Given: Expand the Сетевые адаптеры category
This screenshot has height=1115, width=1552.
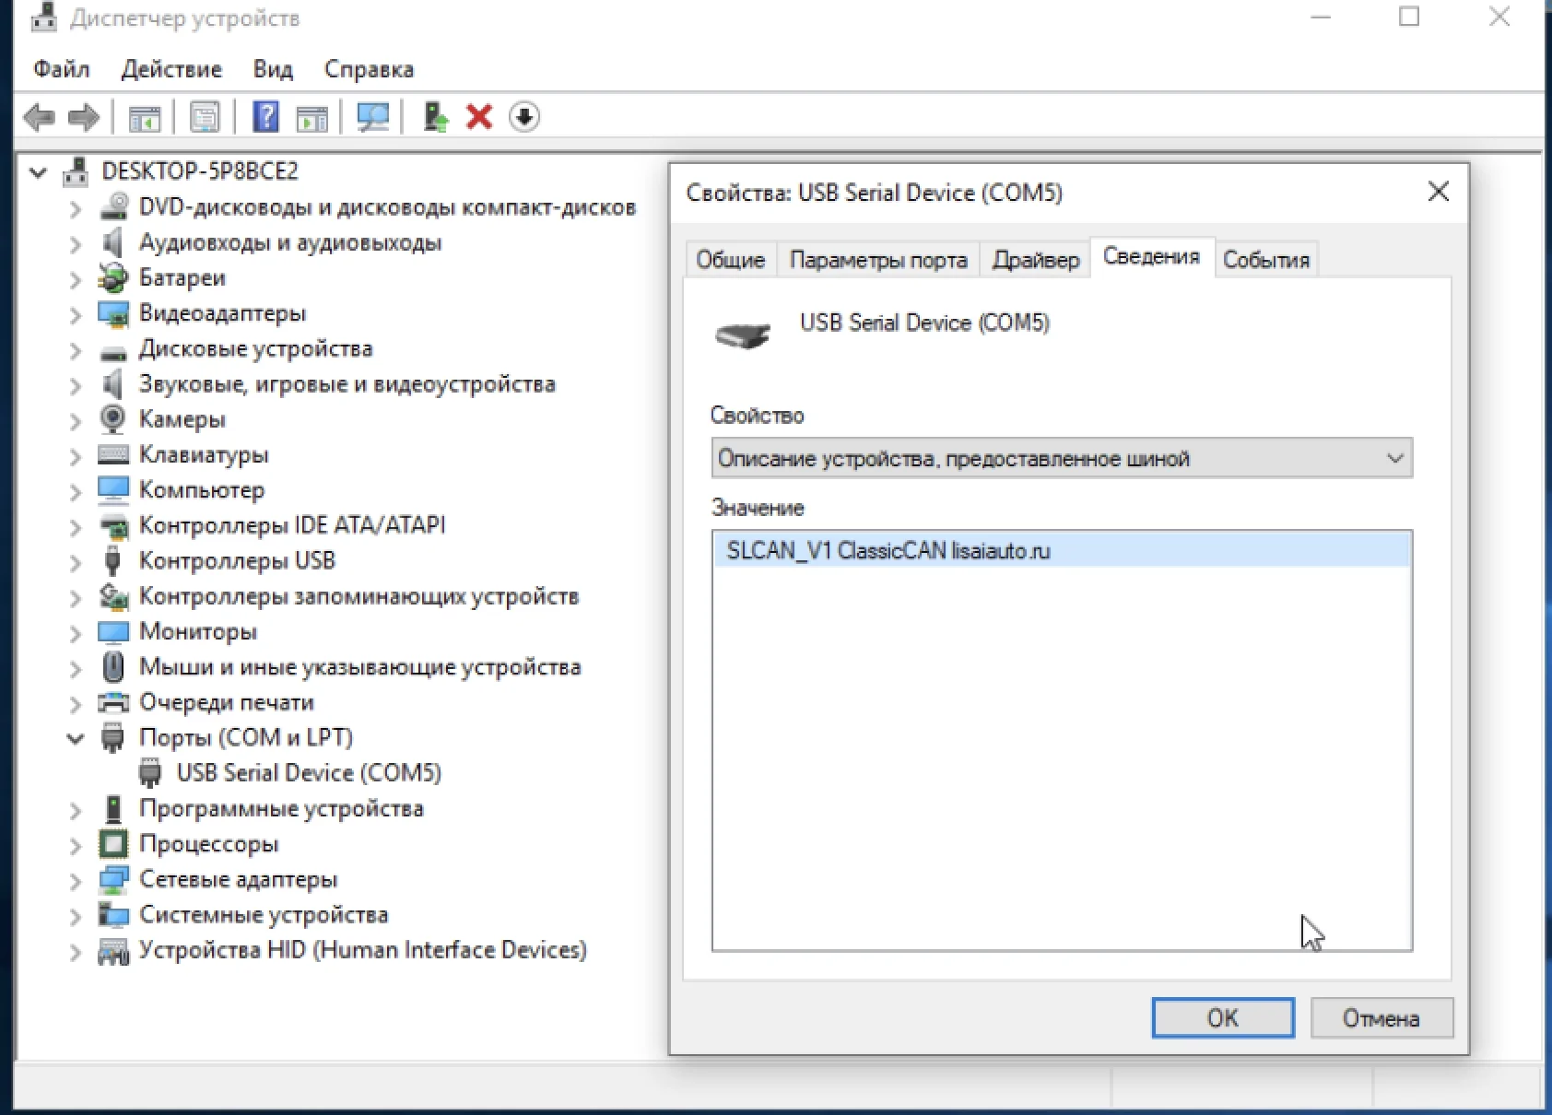Looking at the screenshot, I should [x=76, y=881].
